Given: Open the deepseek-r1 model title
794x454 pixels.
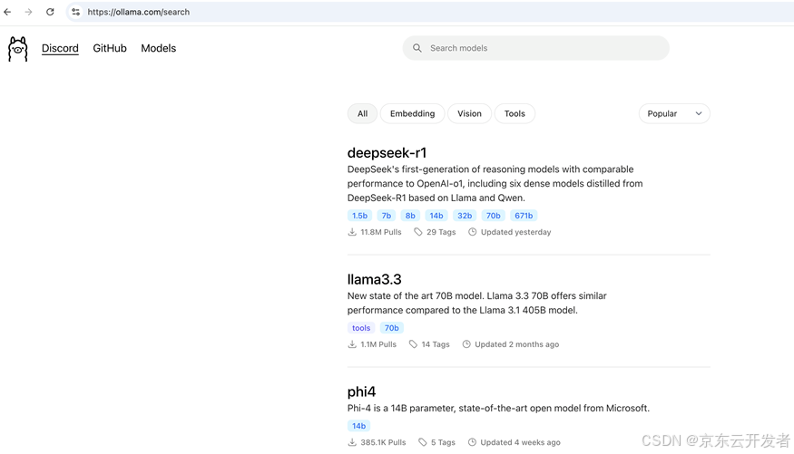Looking at the screenshot, I should pyautogui.click(x=387, y=152).
